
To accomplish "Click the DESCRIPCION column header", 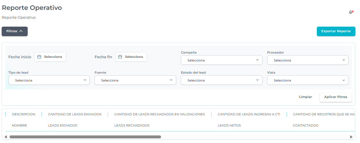I will tap(23, 114).
